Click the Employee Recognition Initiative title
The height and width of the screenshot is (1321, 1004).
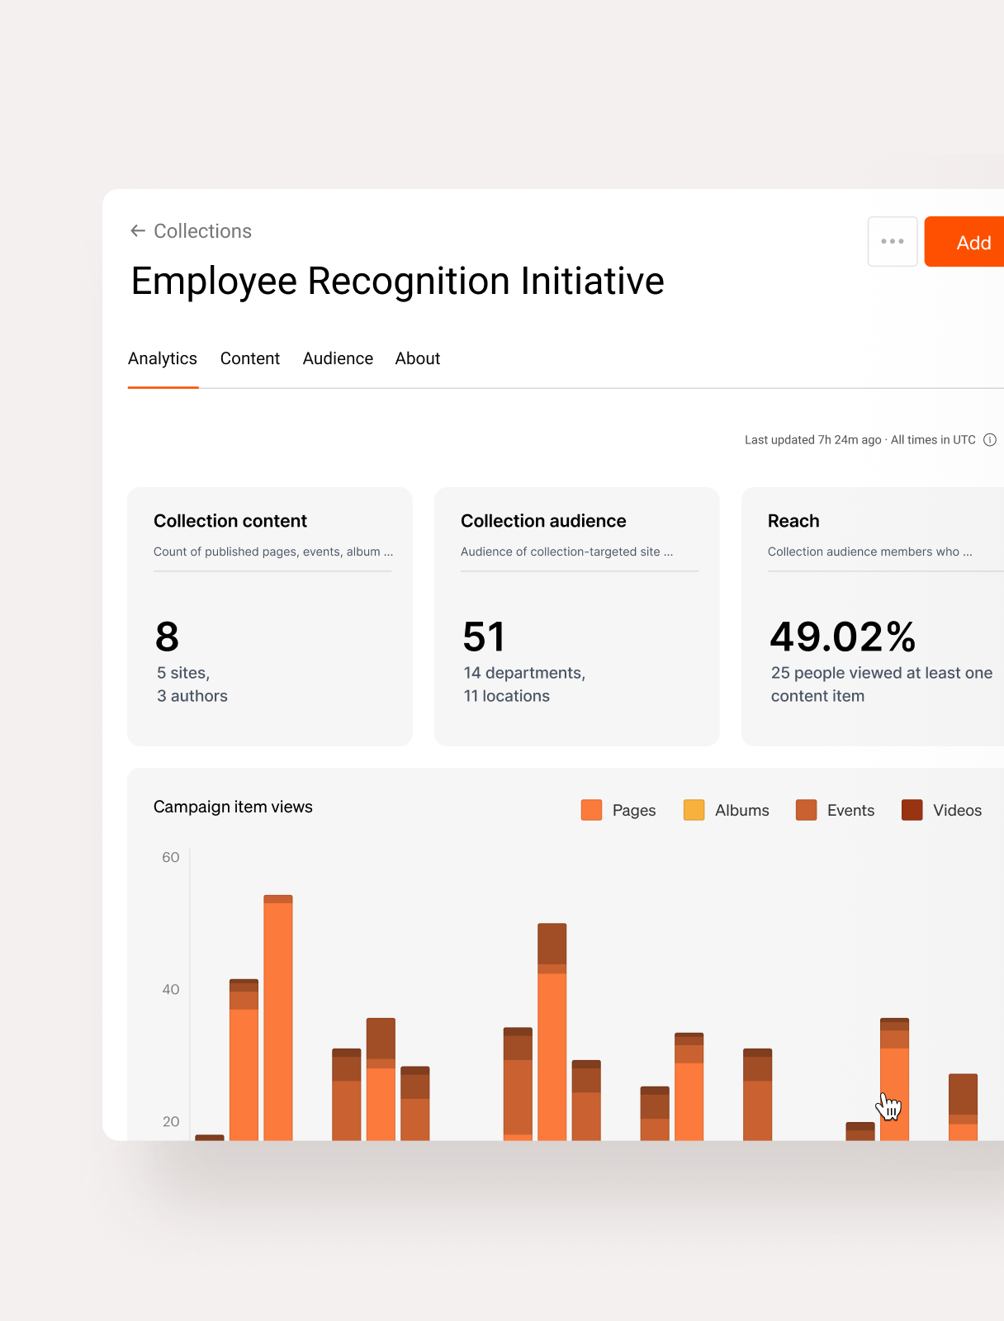click(398, 282)
